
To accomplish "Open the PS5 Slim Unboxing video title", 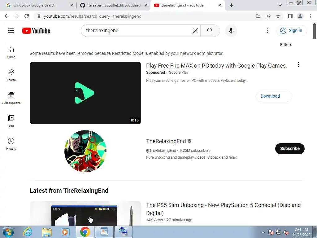I will click(x=224, y=209).
